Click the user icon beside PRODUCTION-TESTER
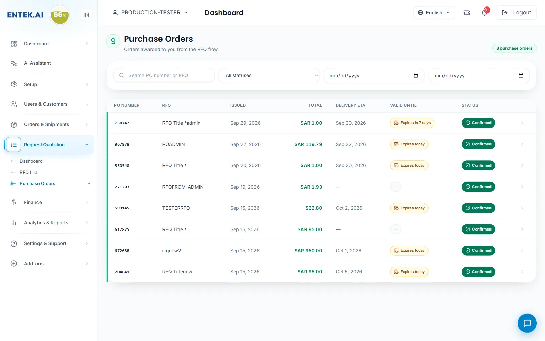The image size is (545, 341). (x=115, y=13)
